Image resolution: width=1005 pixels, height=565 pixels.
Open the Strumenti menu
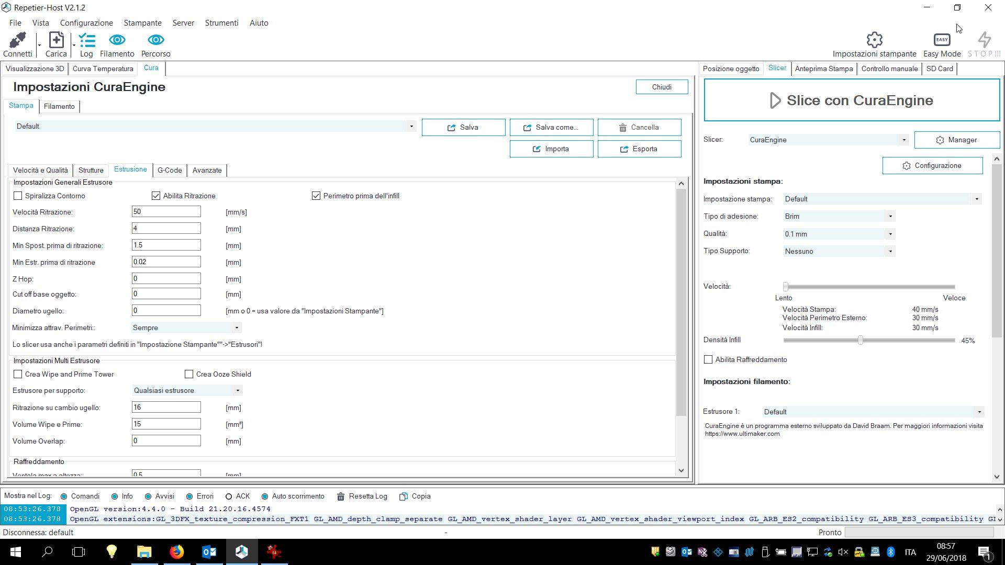pyautogui.click(x=221, y=23)
